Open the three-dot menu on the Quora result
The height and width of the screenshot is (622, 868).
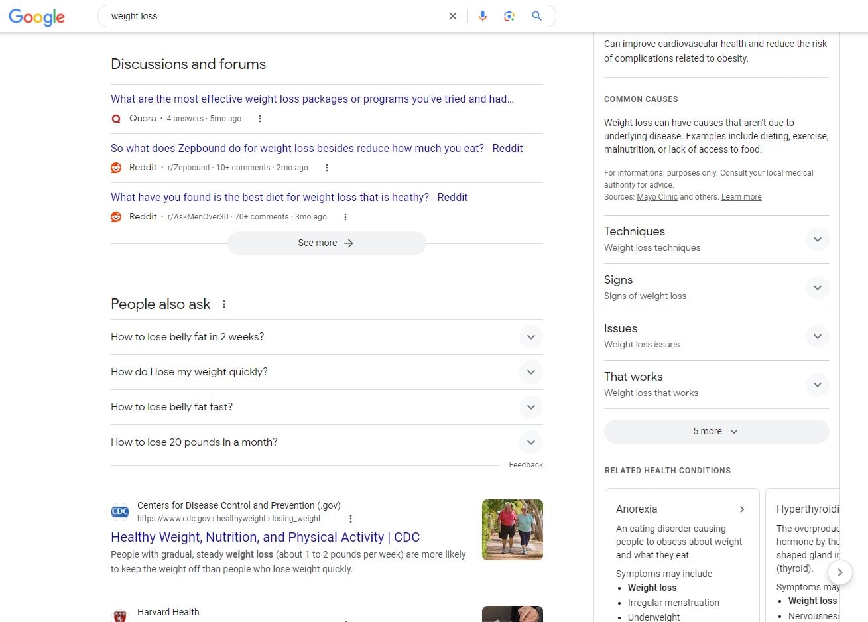pyautogui.click(x=260, y=118)
